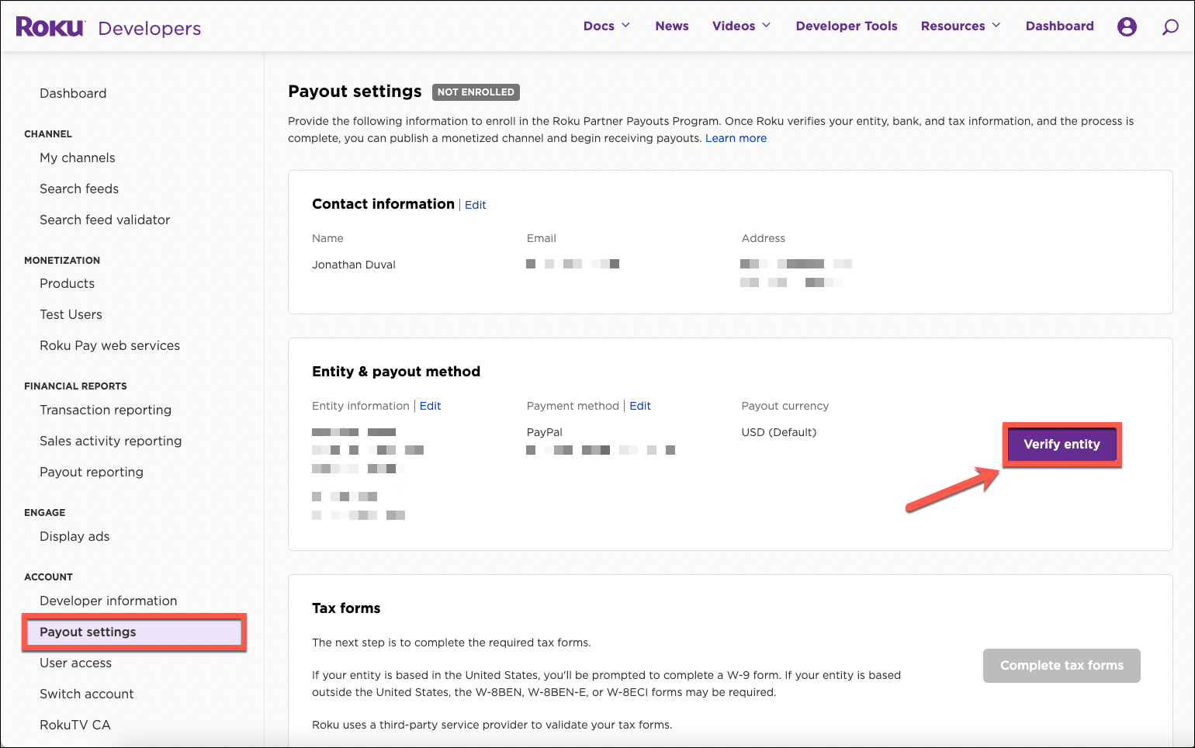Select Payout settings in sidebar
This screenshot has width=1195, height=748.
click(133, 632)
